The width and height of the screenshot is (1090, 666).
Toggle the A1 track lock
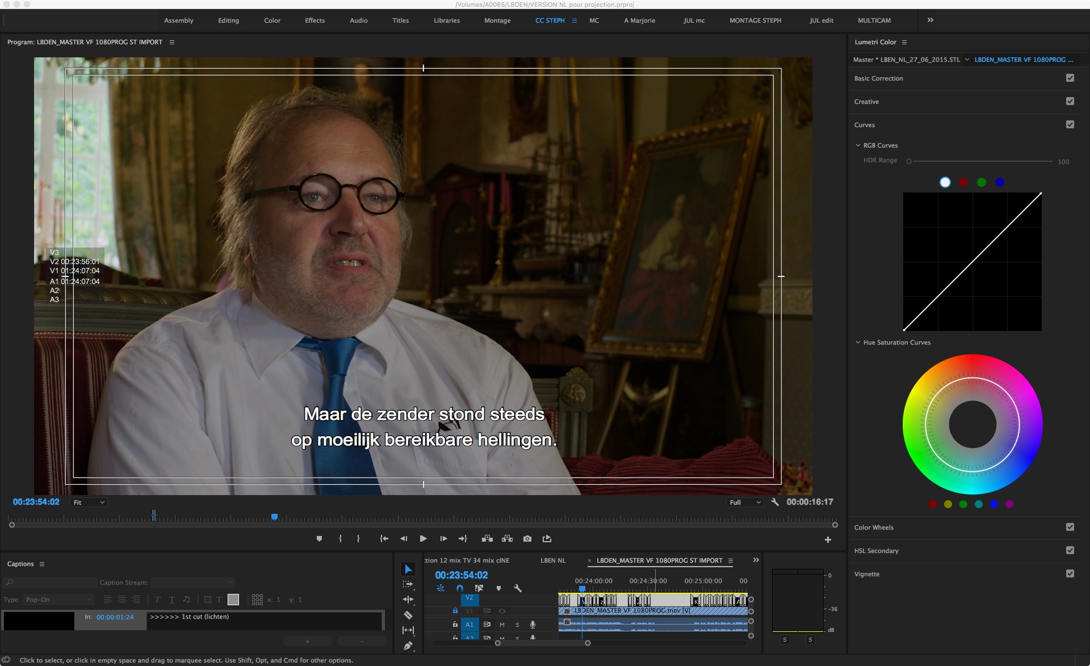[455, 625]
